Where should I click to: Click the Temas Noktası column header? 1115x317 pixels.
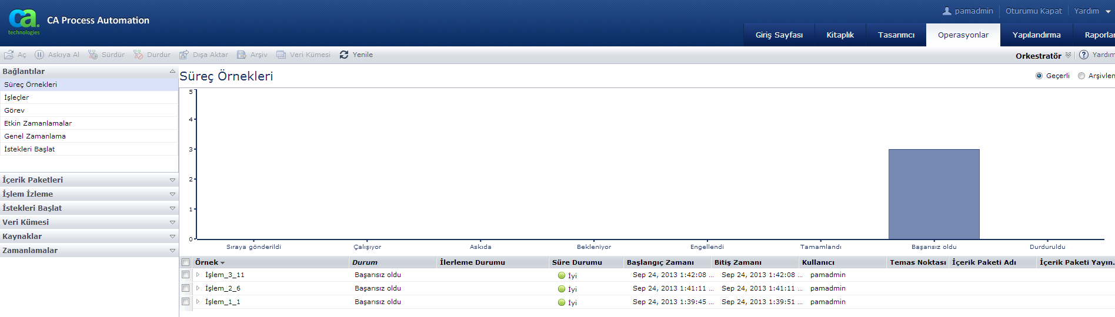(917, 262)
